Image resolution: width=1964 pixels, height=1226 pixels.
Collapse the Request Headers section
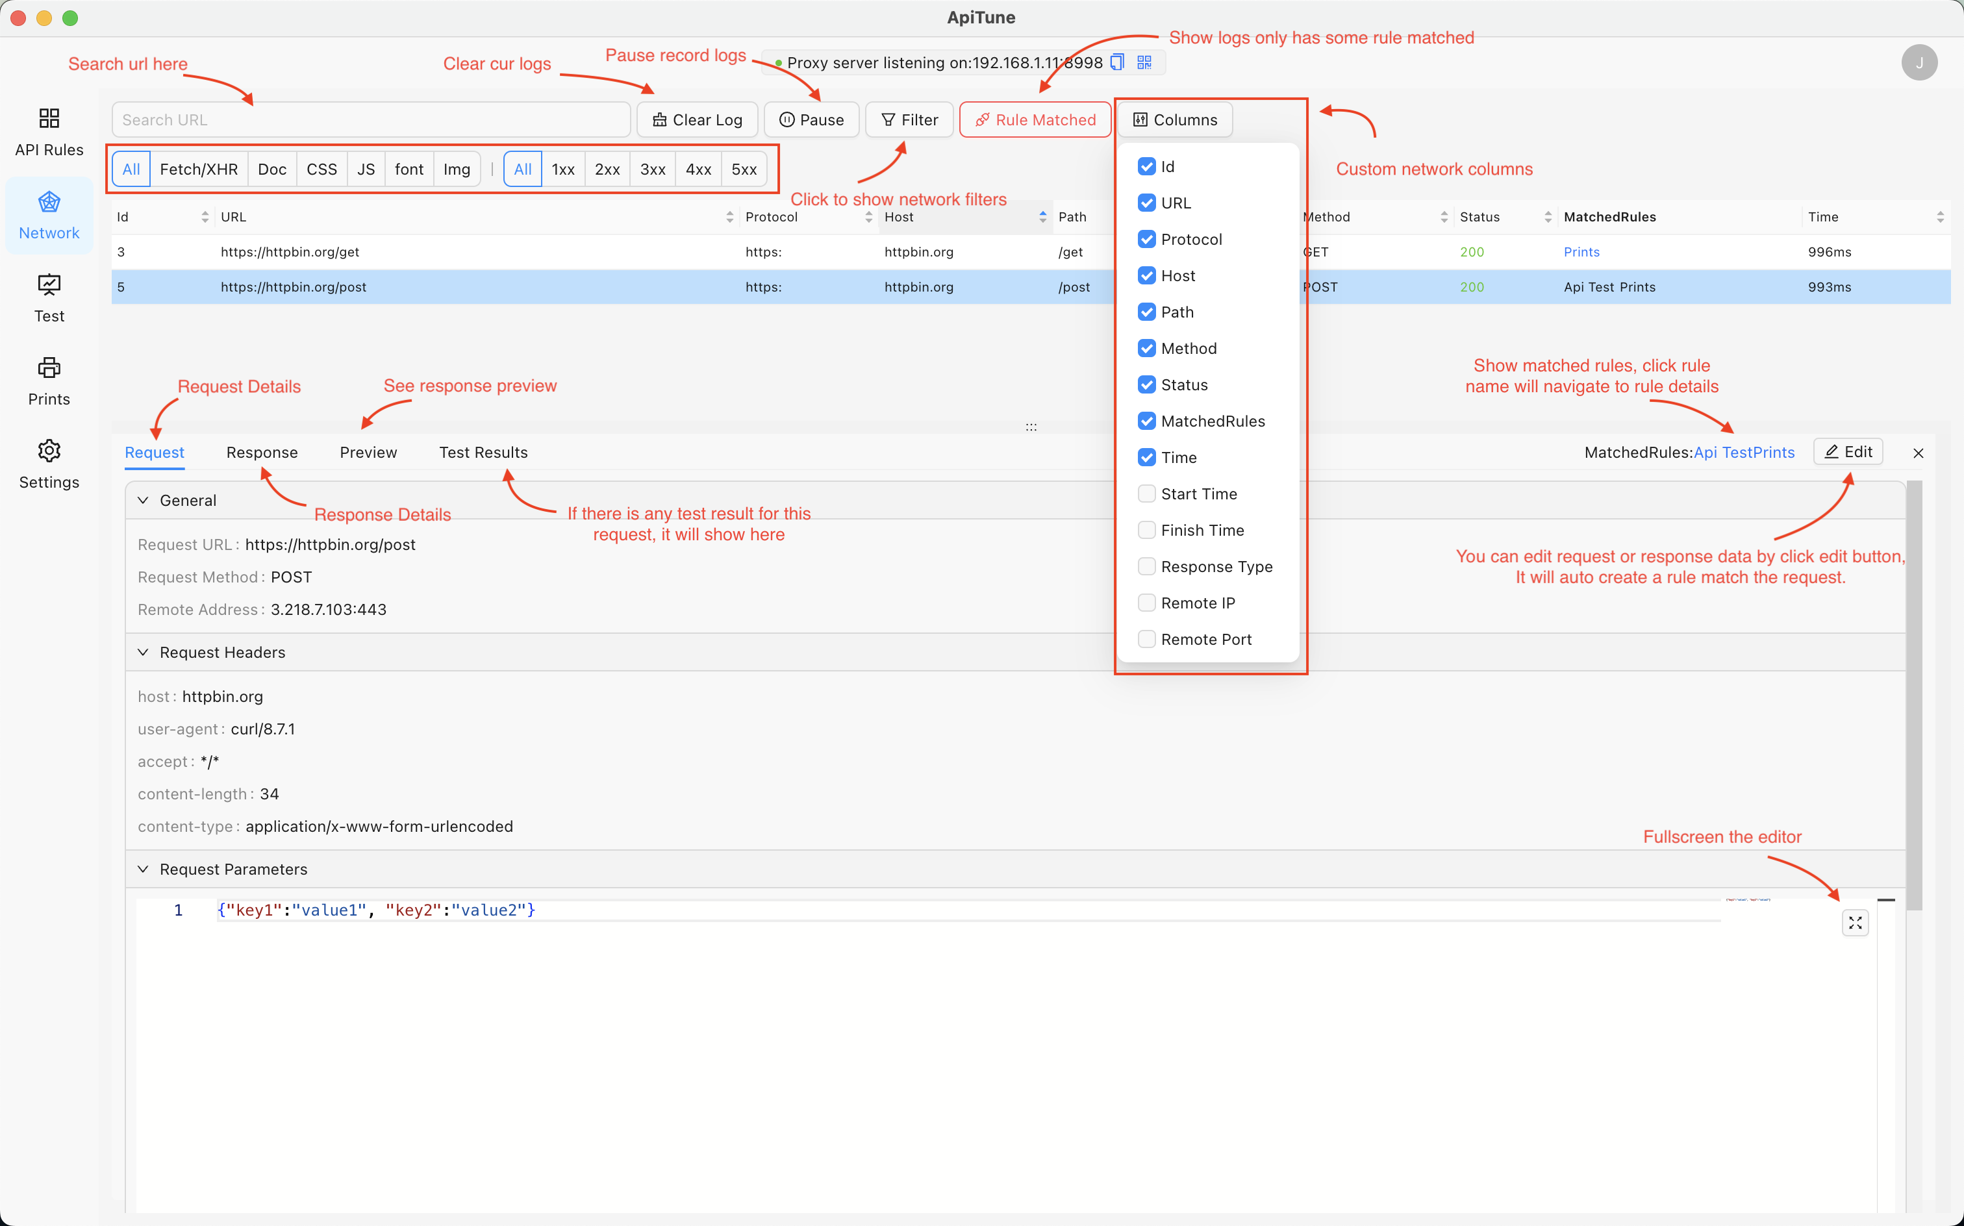click(x=144, y=653)
